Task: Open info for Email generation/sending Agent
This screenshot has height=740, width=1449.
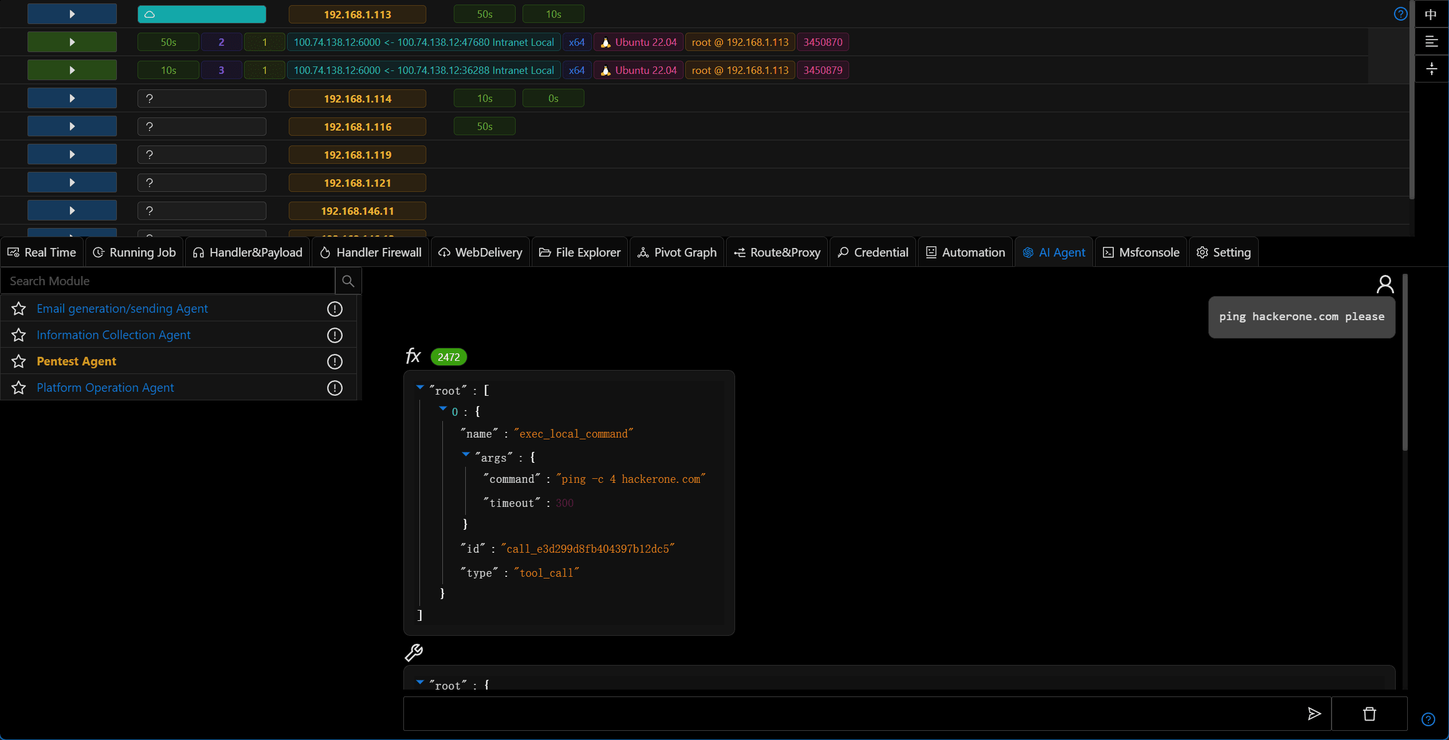Action: pos(335,309)
